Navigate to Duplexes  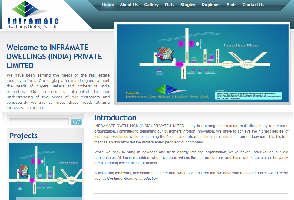pos(211,5)
